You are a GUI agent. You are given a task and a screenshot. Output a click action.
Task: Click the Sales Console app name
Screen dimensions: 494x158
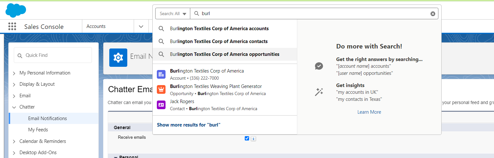[44, 27]
